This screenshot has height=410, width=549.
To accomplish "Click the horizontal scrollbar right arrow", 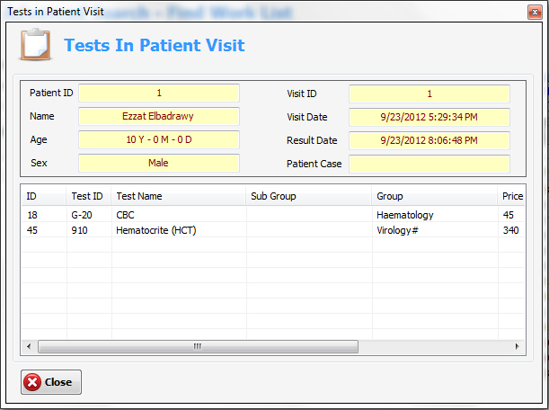I will pos(518,346).
